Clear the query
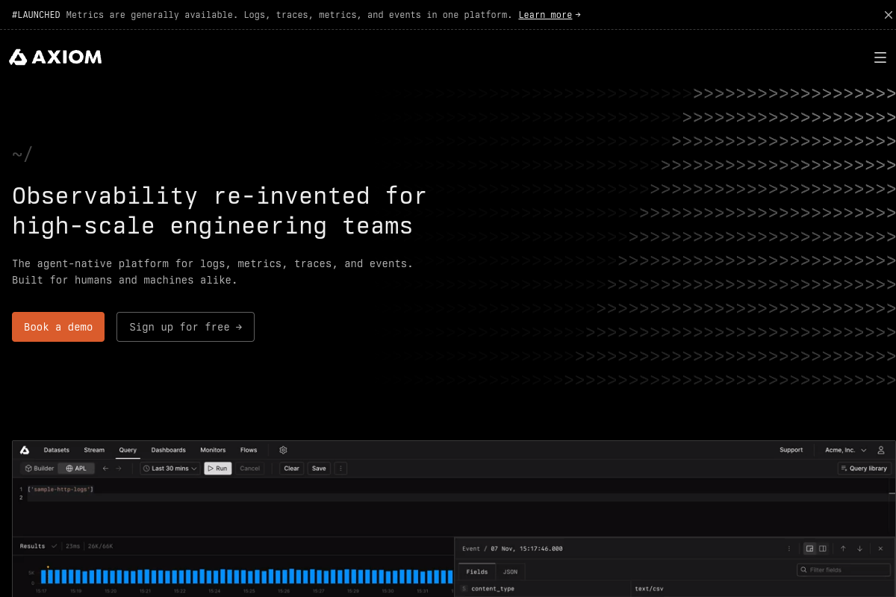Screen dimensions: 896x597 (291, 469)
